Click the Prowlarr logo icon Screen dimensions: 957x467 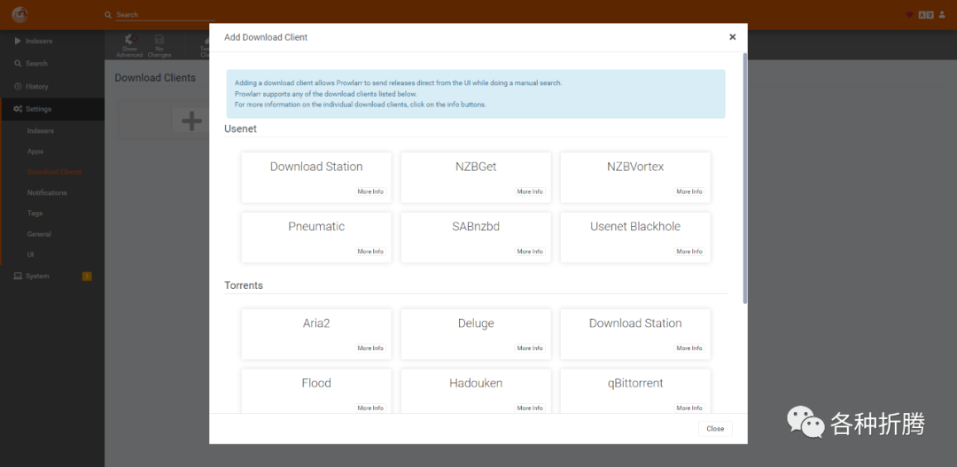click(19, 14)
